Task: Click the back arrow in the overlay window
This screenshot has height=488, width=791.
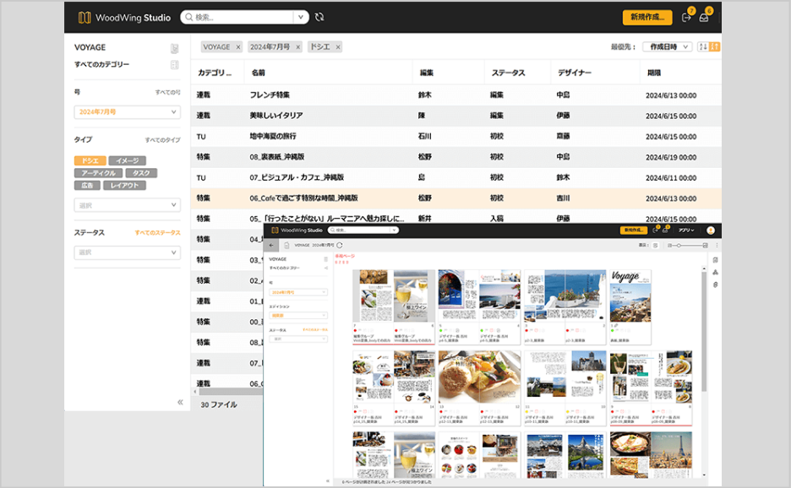Action: pyautogui.click(x=272, y=245)
